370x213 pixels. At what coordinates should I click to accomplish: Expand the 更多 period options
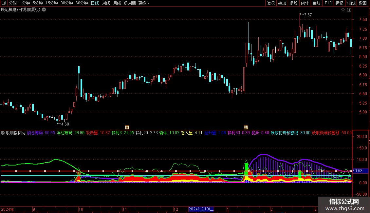pyautogui.click(x=144, y=3)
